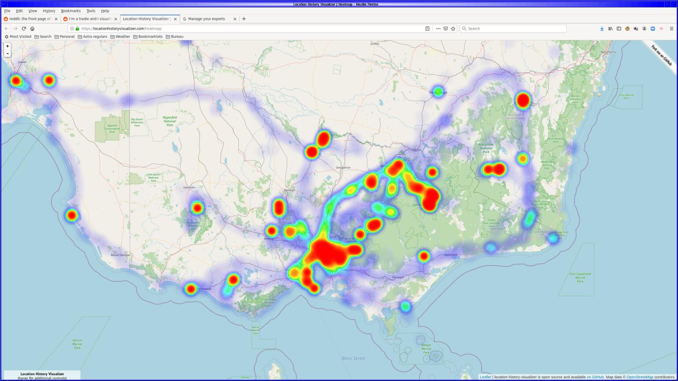The width and height of the screenshot is (678, 381).
Task: Show the sidebars toolbar icon
Action: [619, 29]
